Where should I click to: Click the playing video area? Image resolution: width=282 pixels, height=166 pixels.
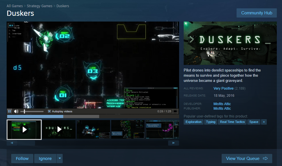point(93,65)
